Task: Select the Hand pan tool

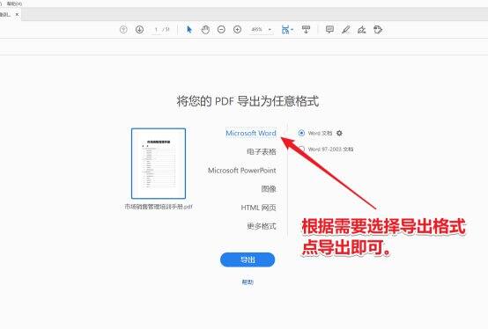Action: coord(205,30)
